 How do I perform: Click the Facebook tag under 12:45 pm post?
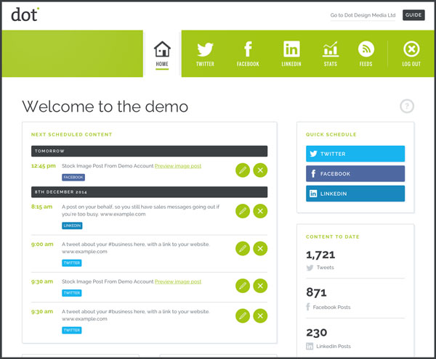[73, 177]
